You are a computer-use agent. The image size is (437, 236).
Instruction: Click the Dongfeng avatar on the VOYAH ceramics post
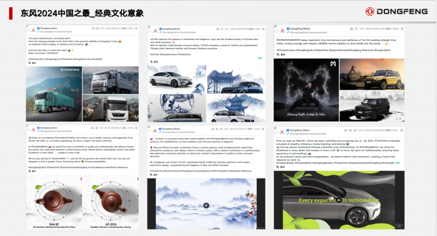155,31
